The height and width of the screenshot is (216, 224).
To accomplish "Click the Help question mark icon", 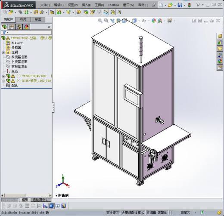I will click(x=198, y=5).
